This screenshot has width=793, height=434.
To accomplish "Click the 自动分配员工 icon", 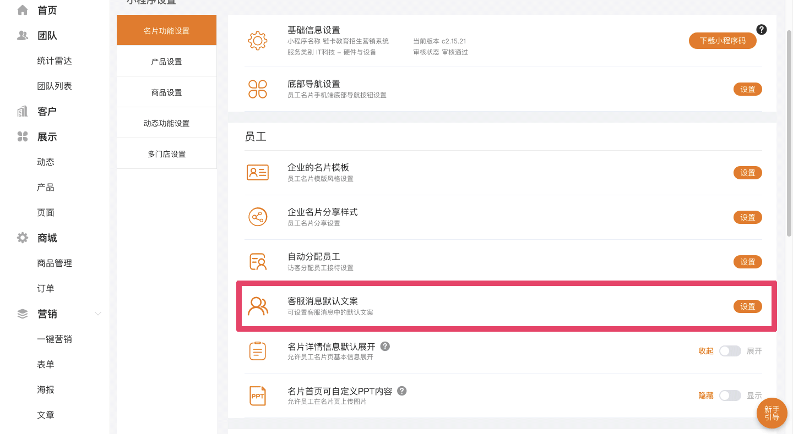I will tap(258, 262).
